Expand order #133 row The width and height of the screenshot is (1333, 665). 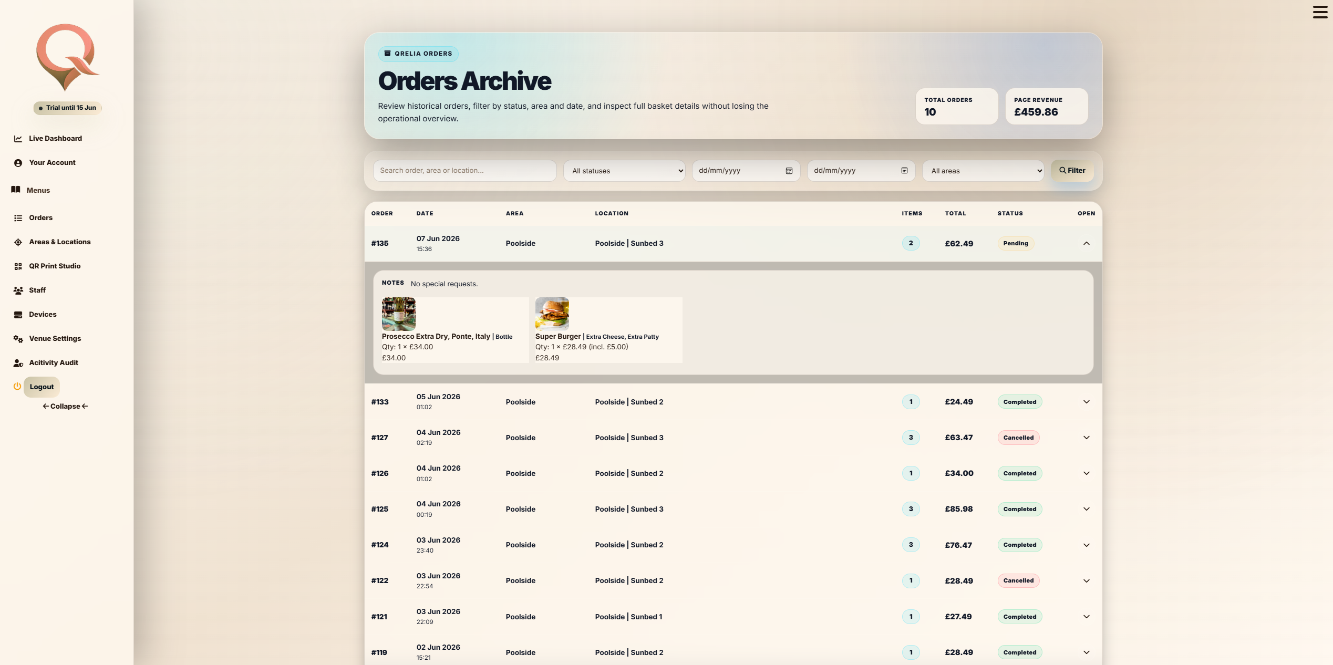pyautogui.click(x=1086, y=402)
